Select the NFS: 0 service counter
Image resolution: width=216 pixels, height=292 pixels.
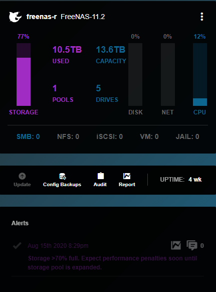68,136
